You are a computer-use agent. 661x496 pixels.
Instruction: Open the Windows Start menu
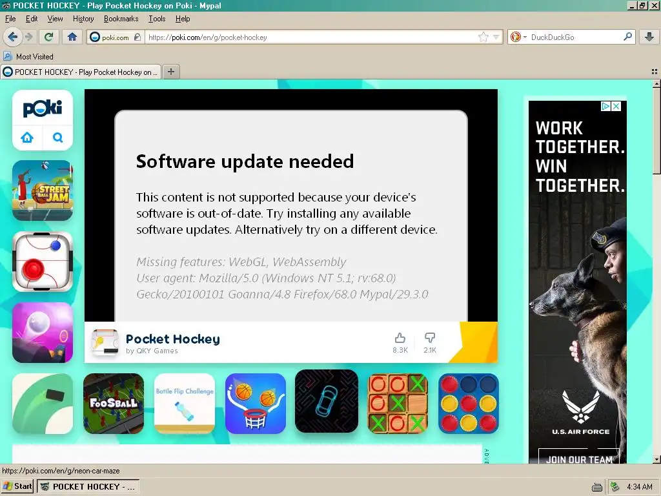point(17,486)
